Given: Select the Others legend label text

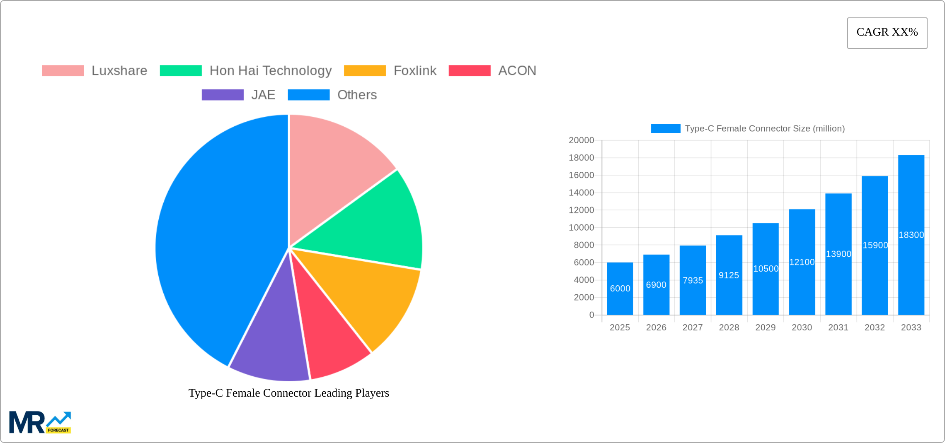Looking at the screenshot, I should coord(357,95).
